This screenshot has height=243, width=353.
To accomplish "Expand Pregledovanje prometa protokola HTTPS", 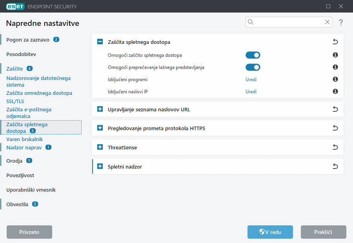I will click(x=100, y=128).
